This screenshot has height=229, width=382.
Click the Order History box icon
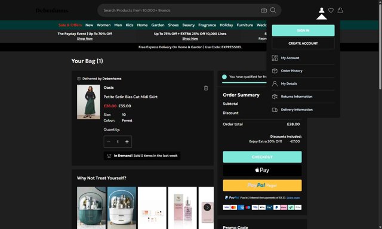[x=275, y=71]
